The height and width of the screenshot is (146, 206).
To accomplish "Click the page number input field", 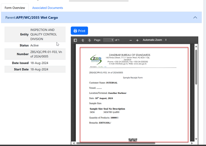I will click(x=108, y=40).
